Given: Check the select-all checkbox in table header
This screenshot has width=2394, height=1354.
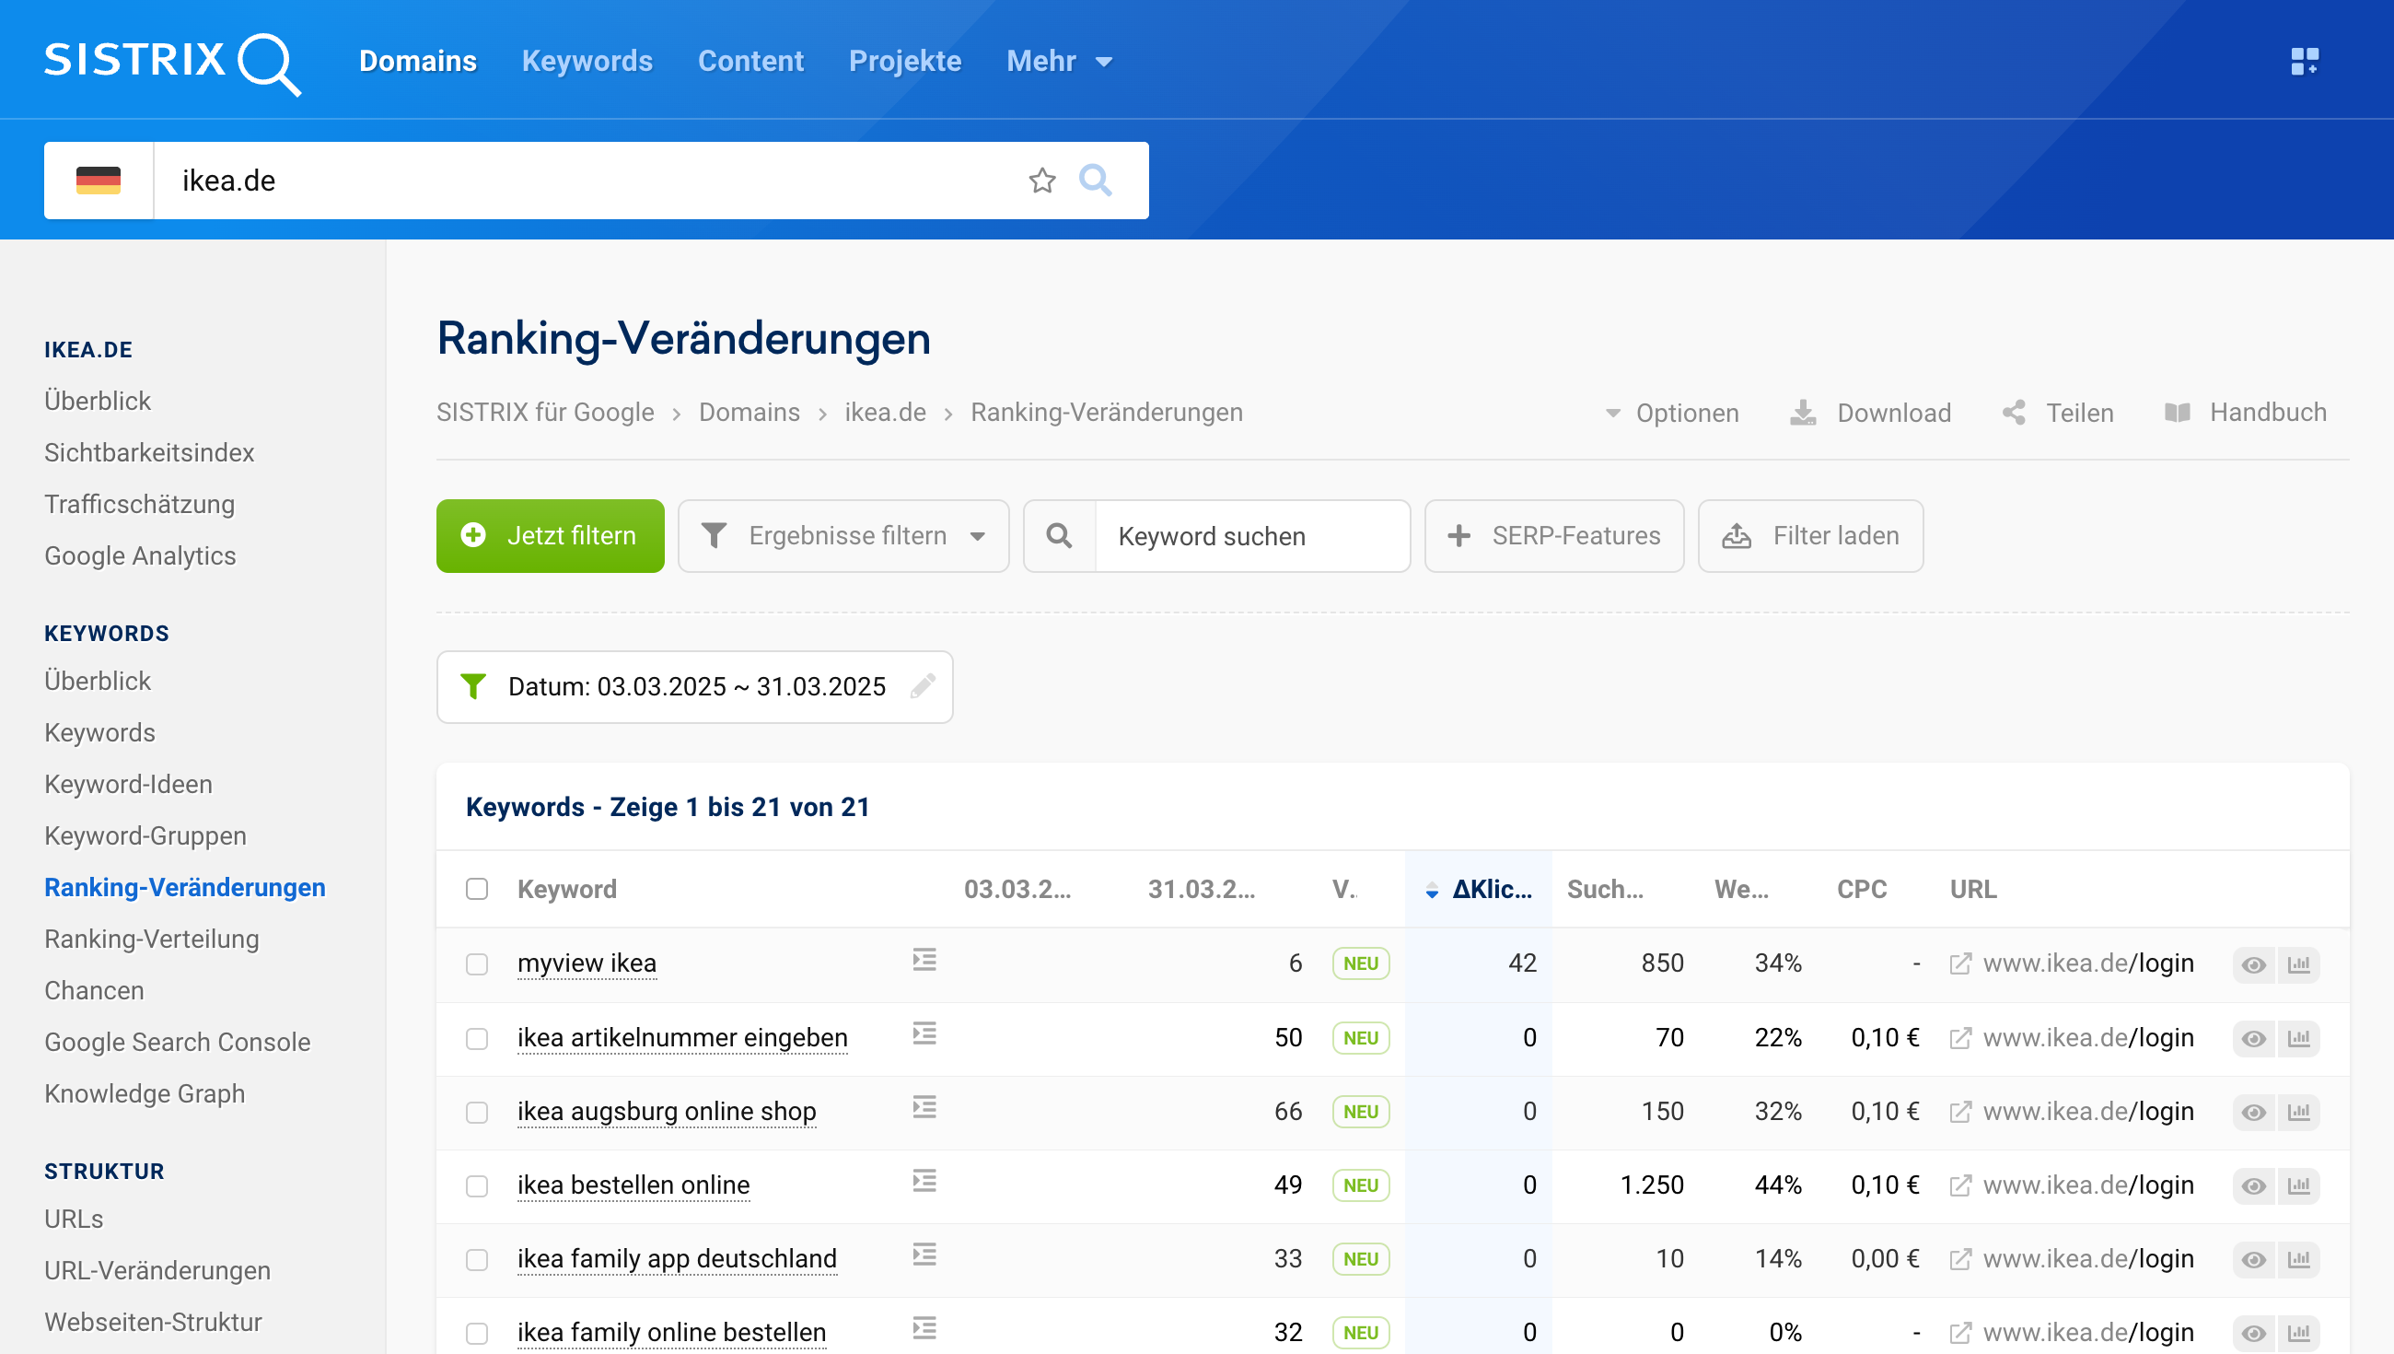Looking at the screenshot, I should click(x=477, y=889).
